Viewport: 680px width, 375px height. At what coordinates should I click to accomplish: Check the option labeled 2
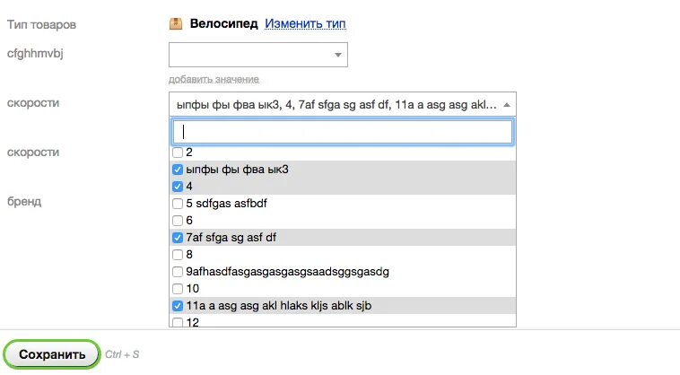178,153
